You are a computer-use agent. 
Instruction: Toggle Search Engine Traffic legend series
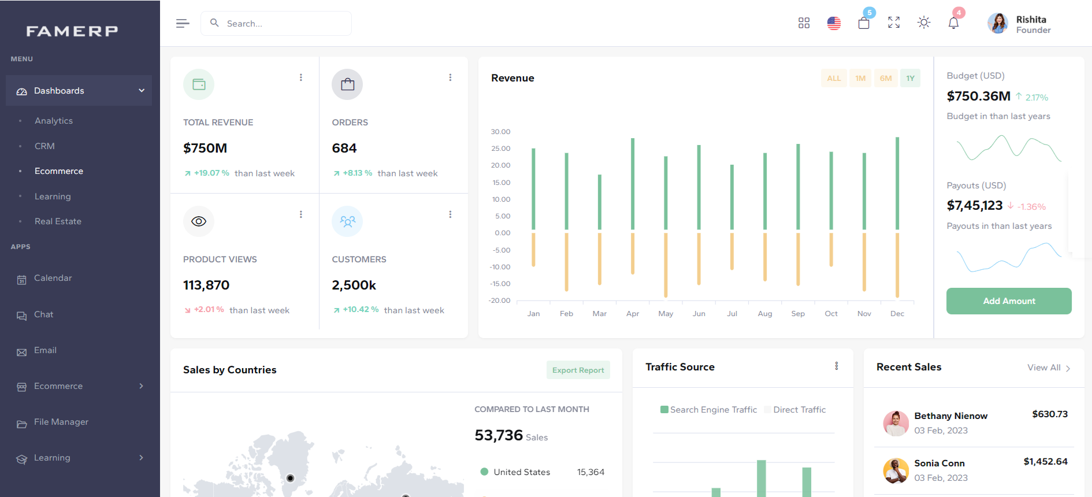[708, 410]
